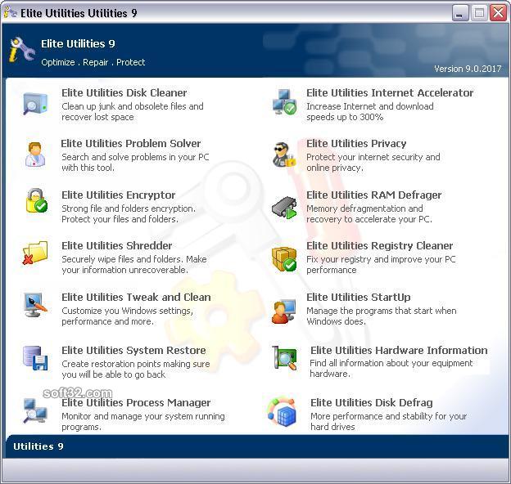Click 'More performance and stability' description
The width and height of the screenshot is (511, 484).
[x=388, y=422]
